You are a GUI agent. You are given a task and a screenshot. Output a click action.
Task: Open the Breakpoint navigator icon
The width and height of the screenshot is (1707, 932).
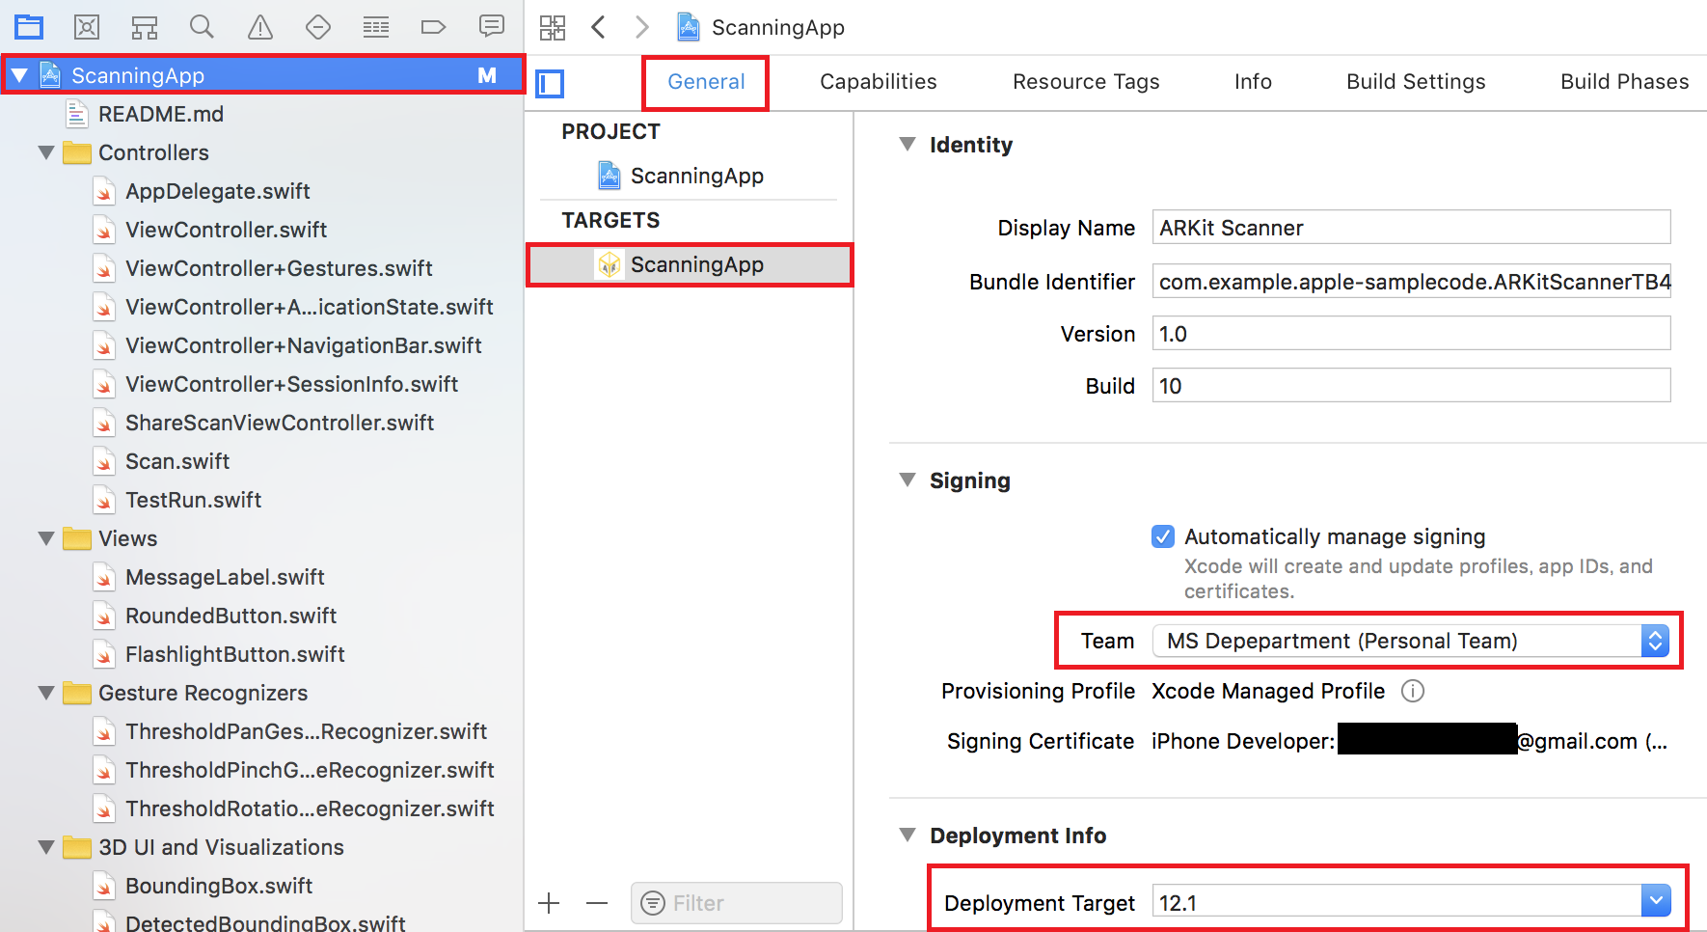tap(434, 27)
